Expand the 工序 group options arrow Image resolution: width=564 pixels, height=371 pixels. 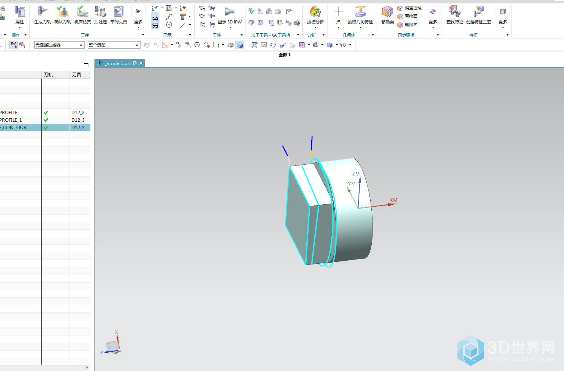143,35
